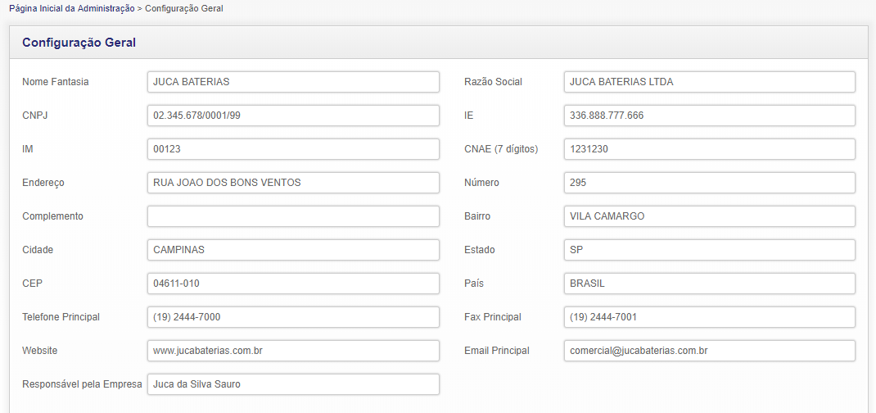Click the Email Principal input field
876x413 pixels.
point(709,351)
